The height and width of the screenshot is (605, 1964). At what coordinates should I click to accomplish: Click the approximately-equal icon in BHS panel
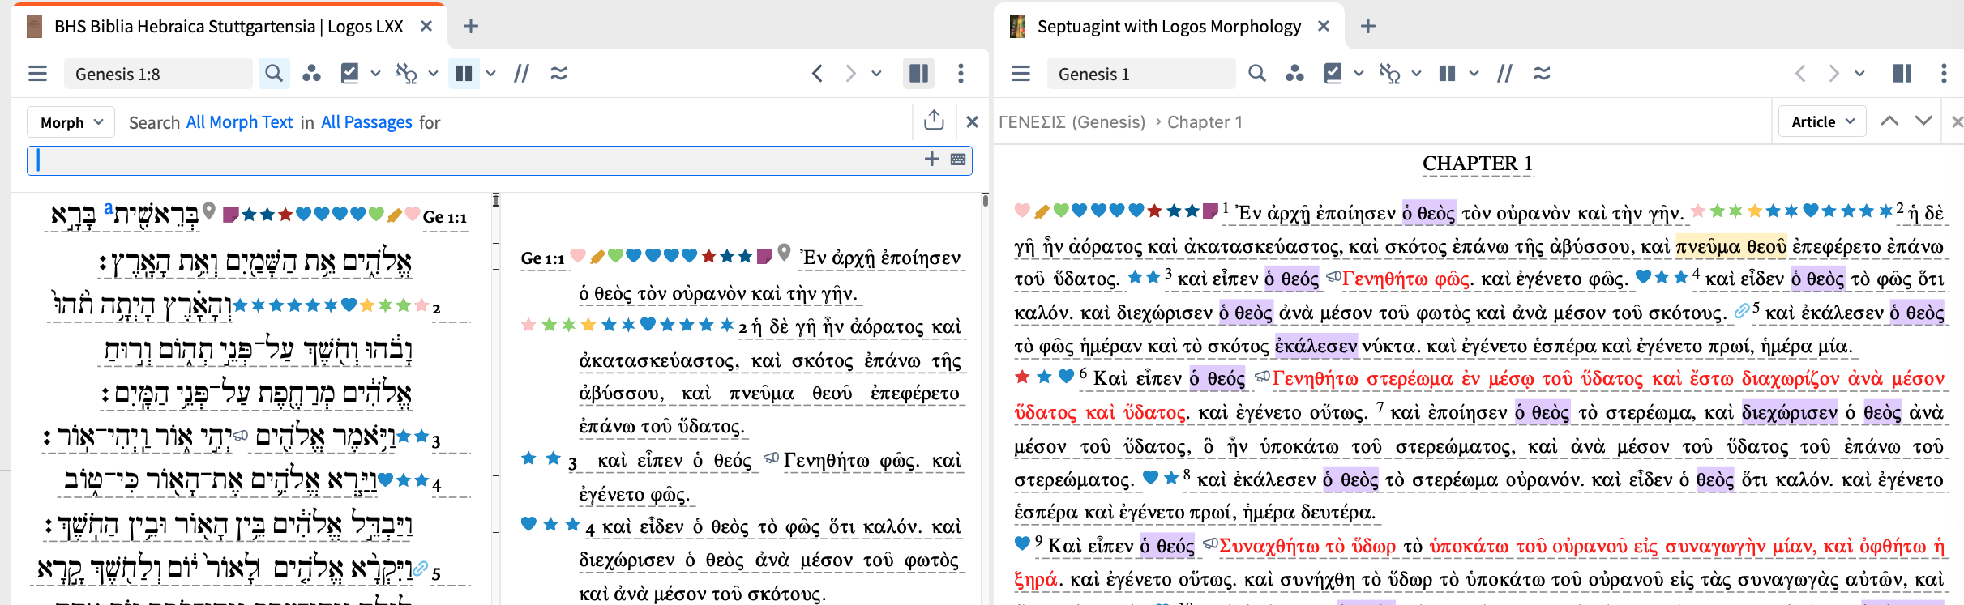[x=558, y=74]
